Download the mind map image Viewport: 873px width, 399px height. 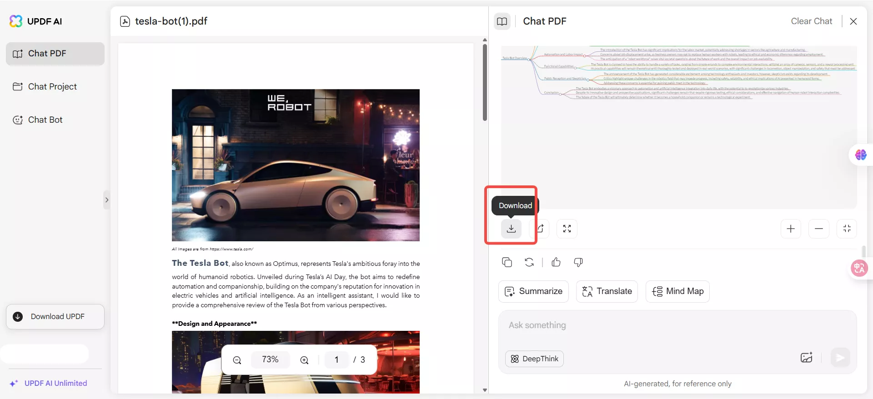pos(511,229)
